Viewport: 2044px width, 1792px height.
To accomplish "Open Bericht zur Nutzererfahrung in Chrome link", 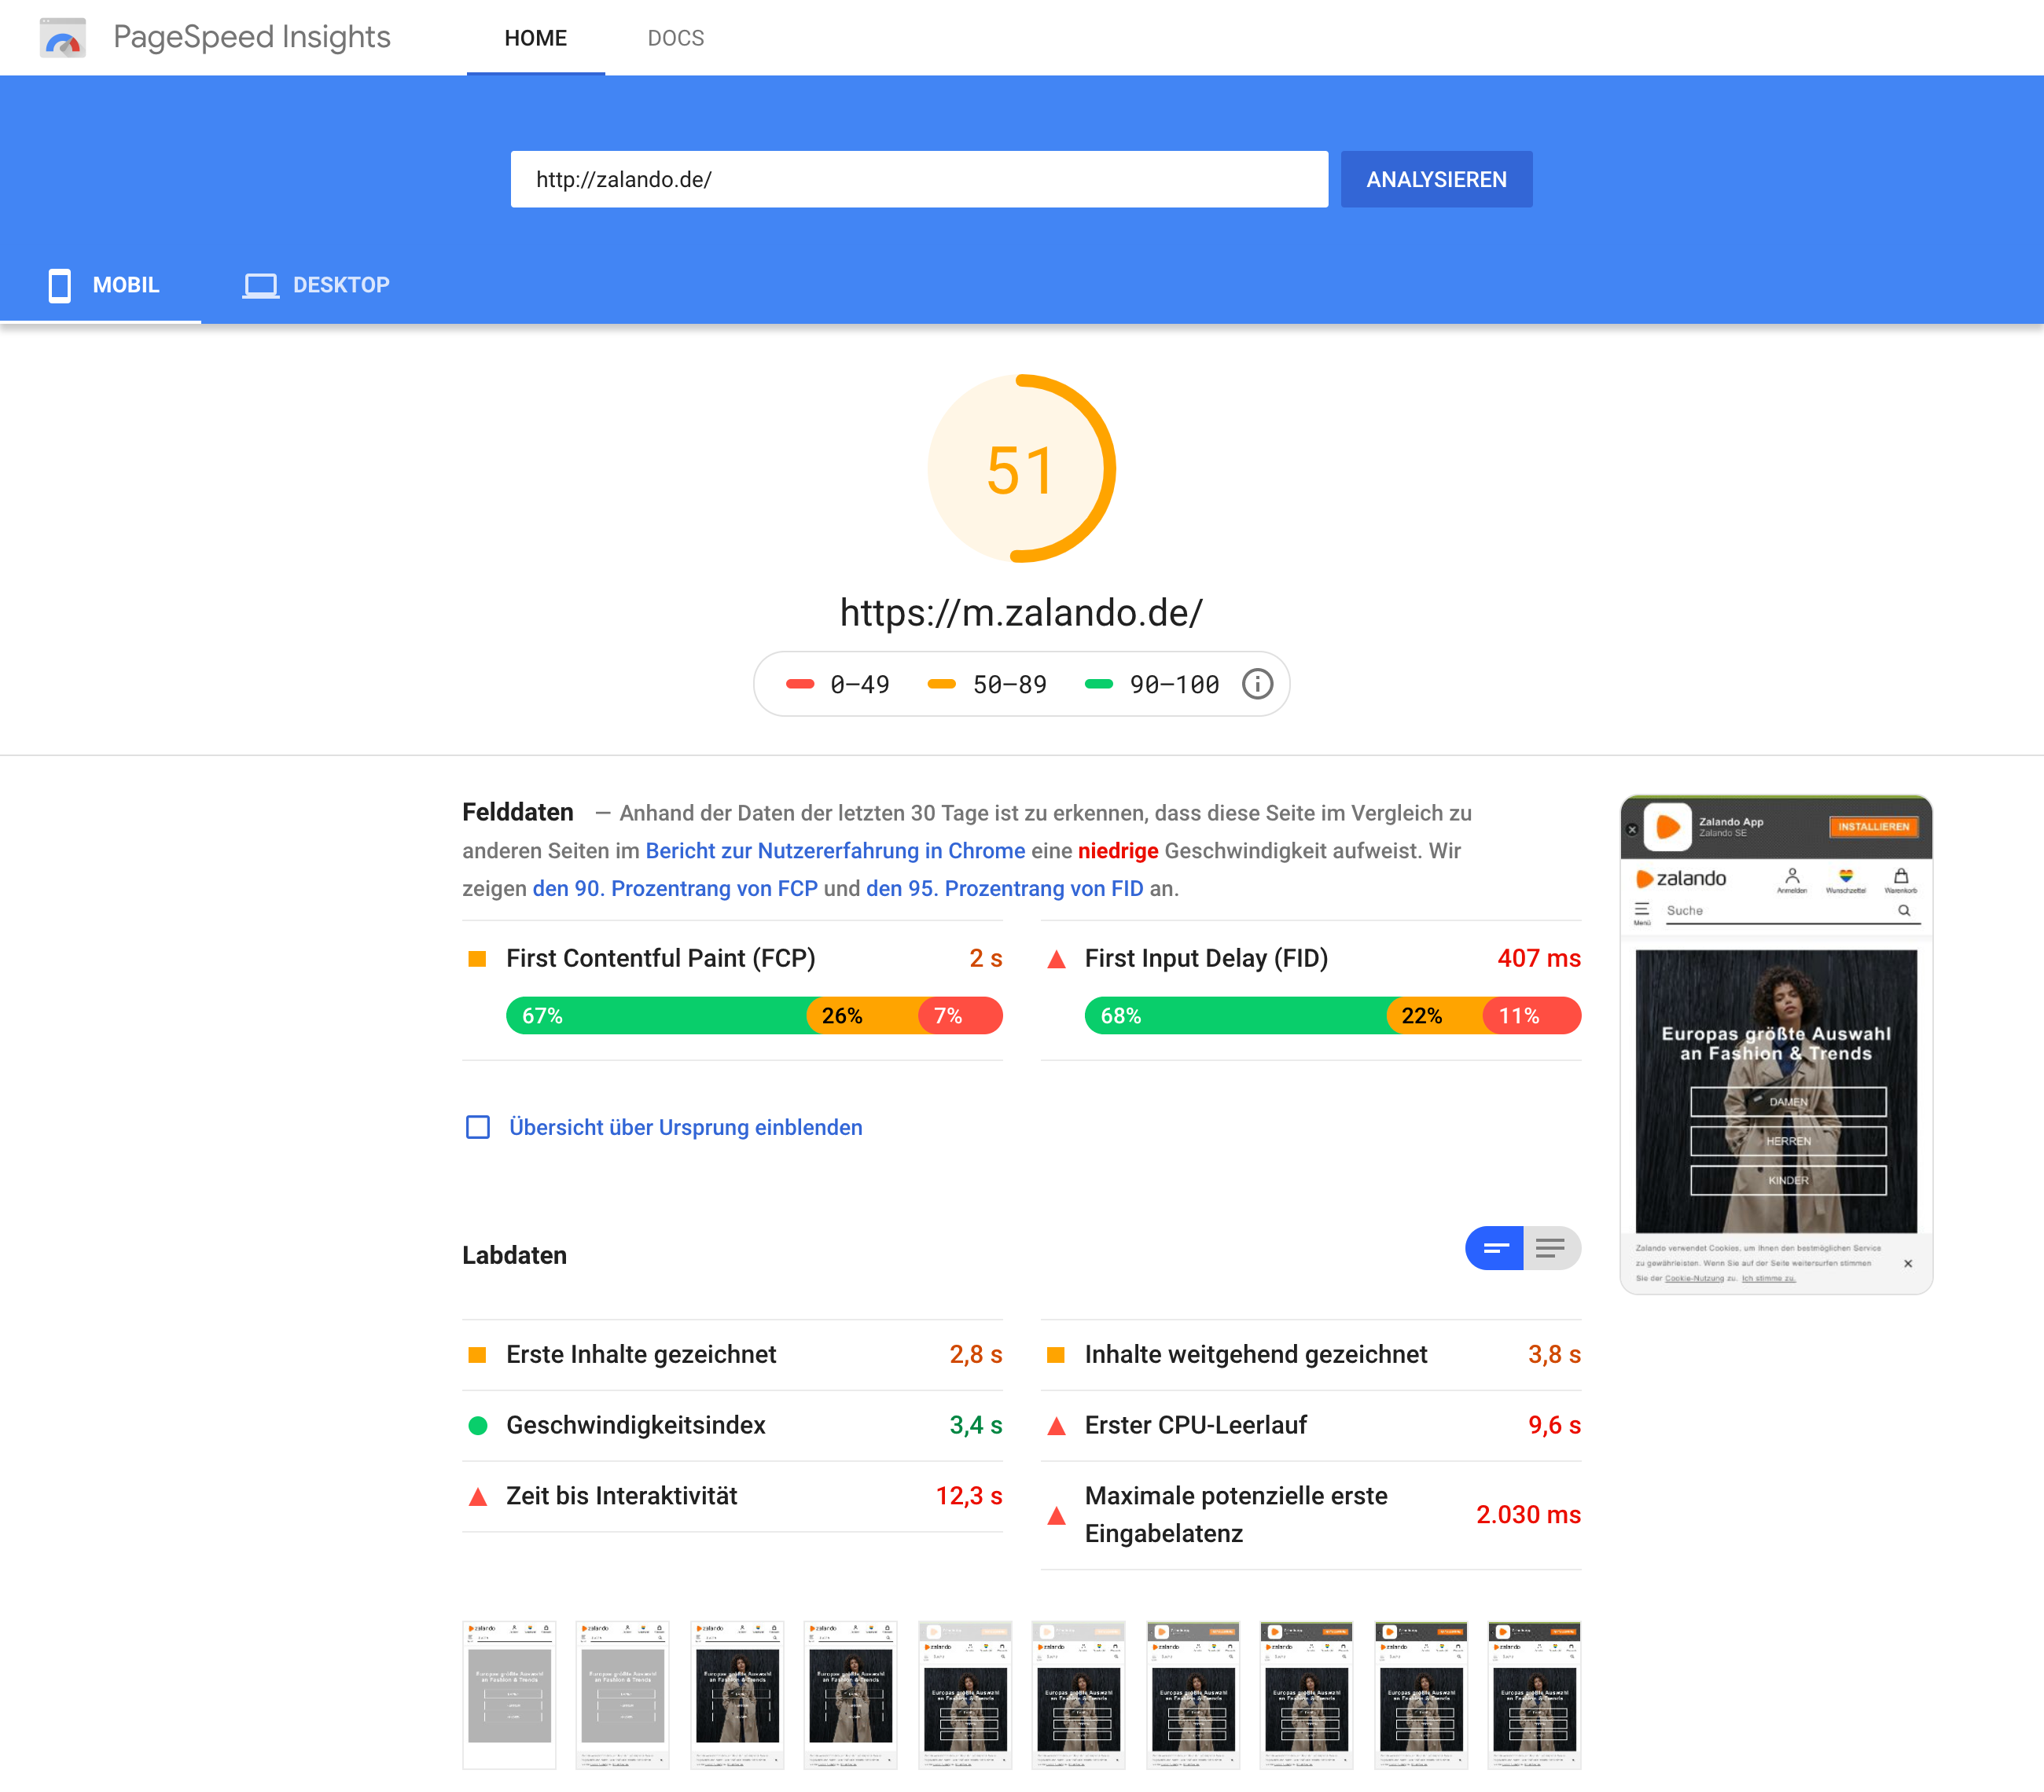I will tap(835, 851).
